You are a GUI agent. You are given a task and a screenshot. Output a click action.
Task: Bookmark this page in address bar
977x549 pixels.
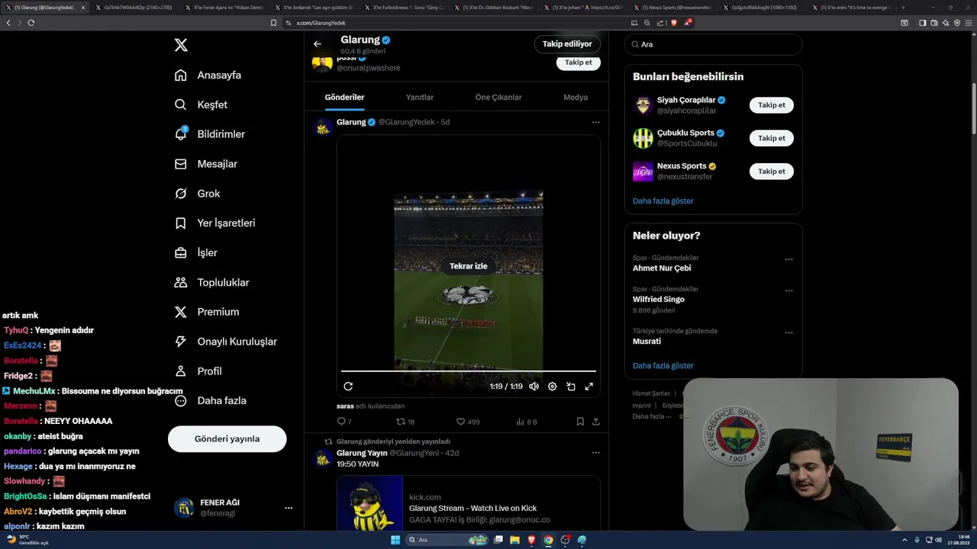(273, 23)
